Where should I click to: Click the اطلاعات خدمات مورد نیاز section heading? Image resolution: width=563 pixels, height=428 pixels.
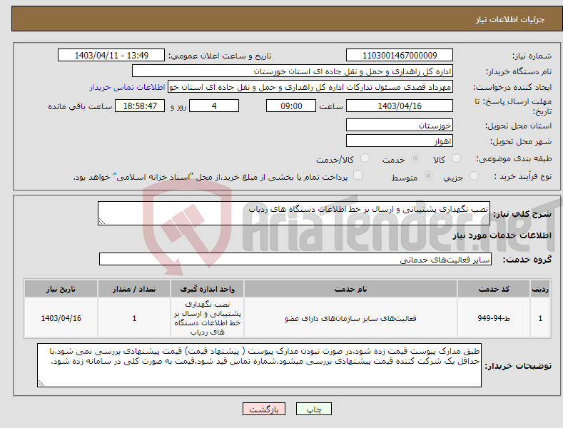click(x=502, y=235)
